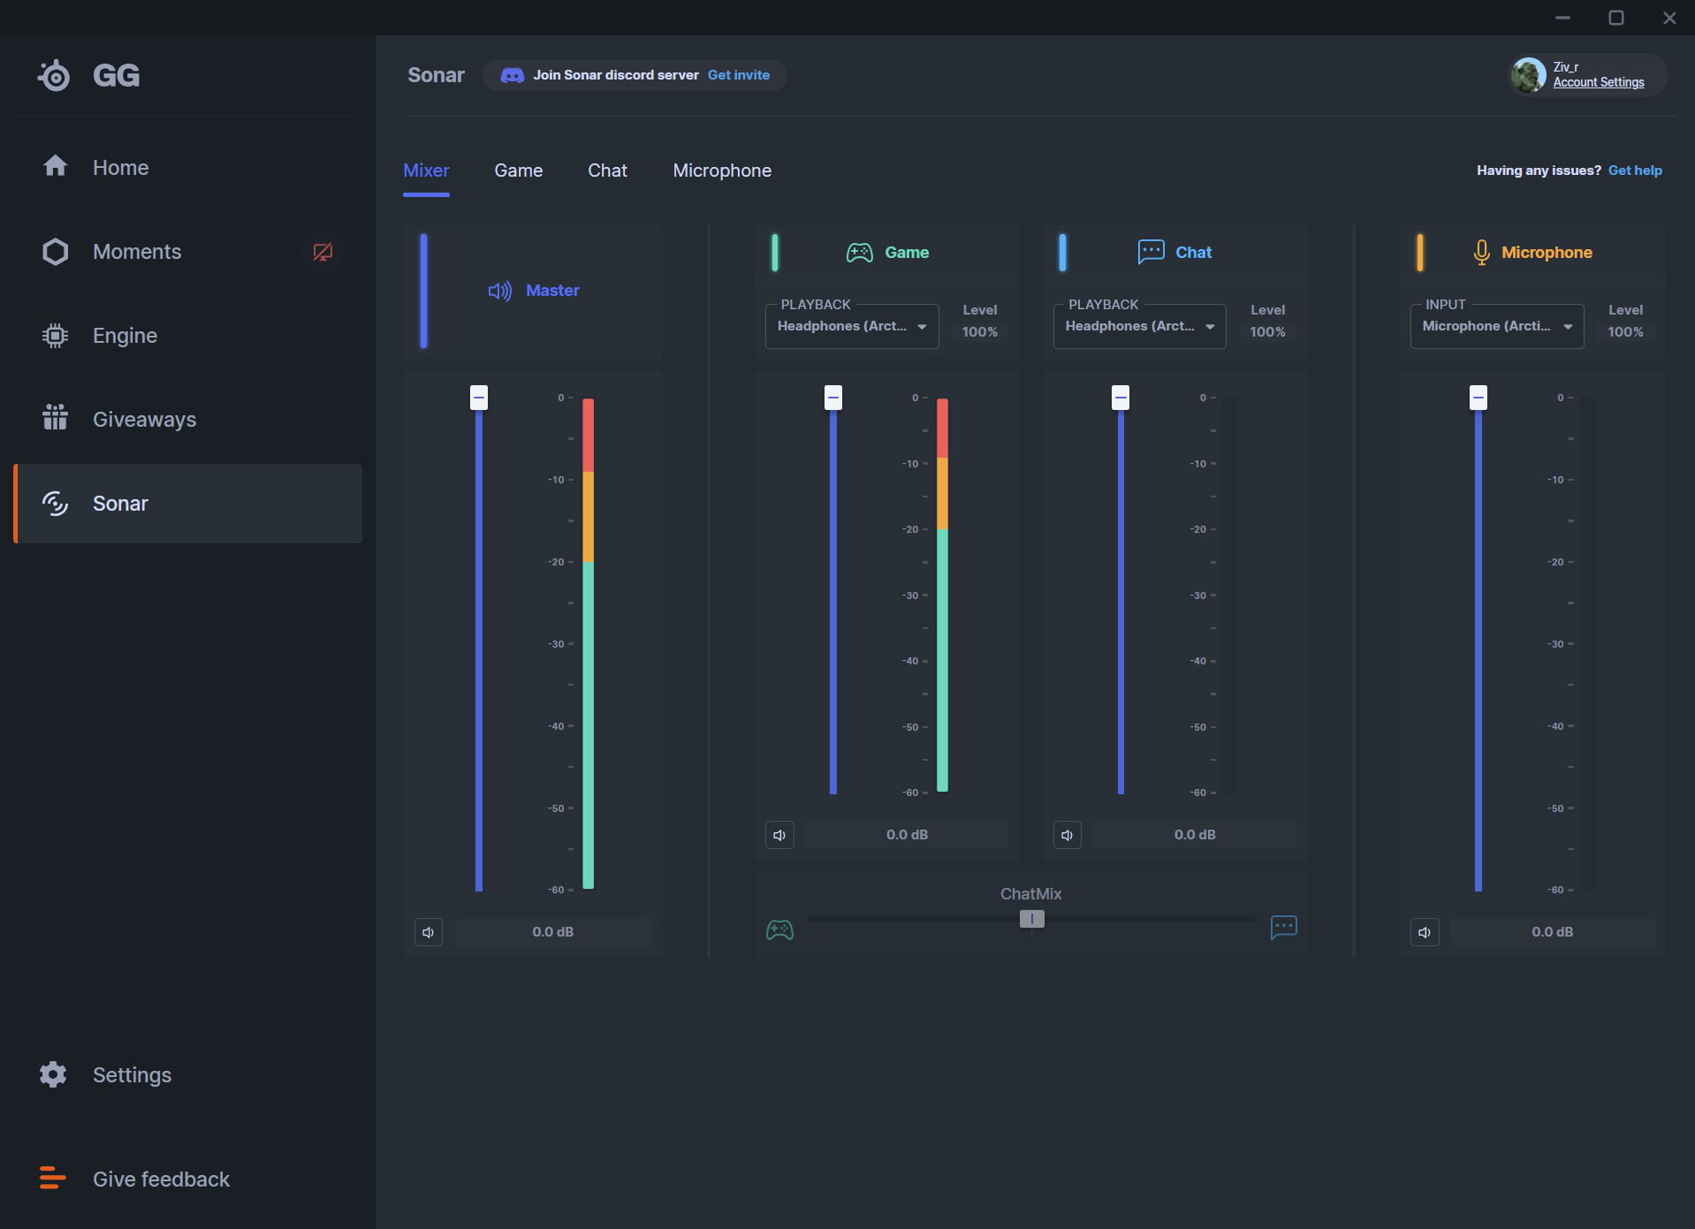Open Account Settings link

[1599, 82]
